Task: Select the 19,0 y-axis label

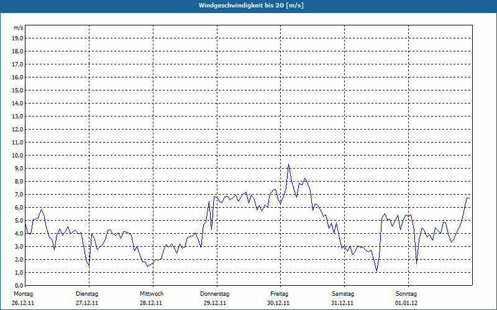Action: 17,38
